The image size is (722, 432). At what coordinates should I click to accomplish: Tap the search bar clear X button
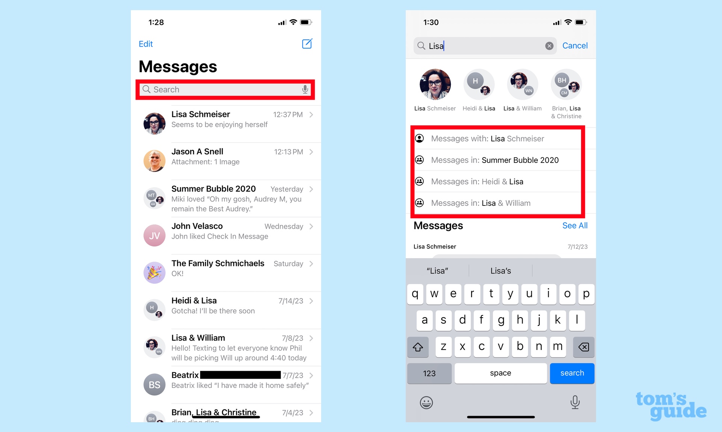549,46
